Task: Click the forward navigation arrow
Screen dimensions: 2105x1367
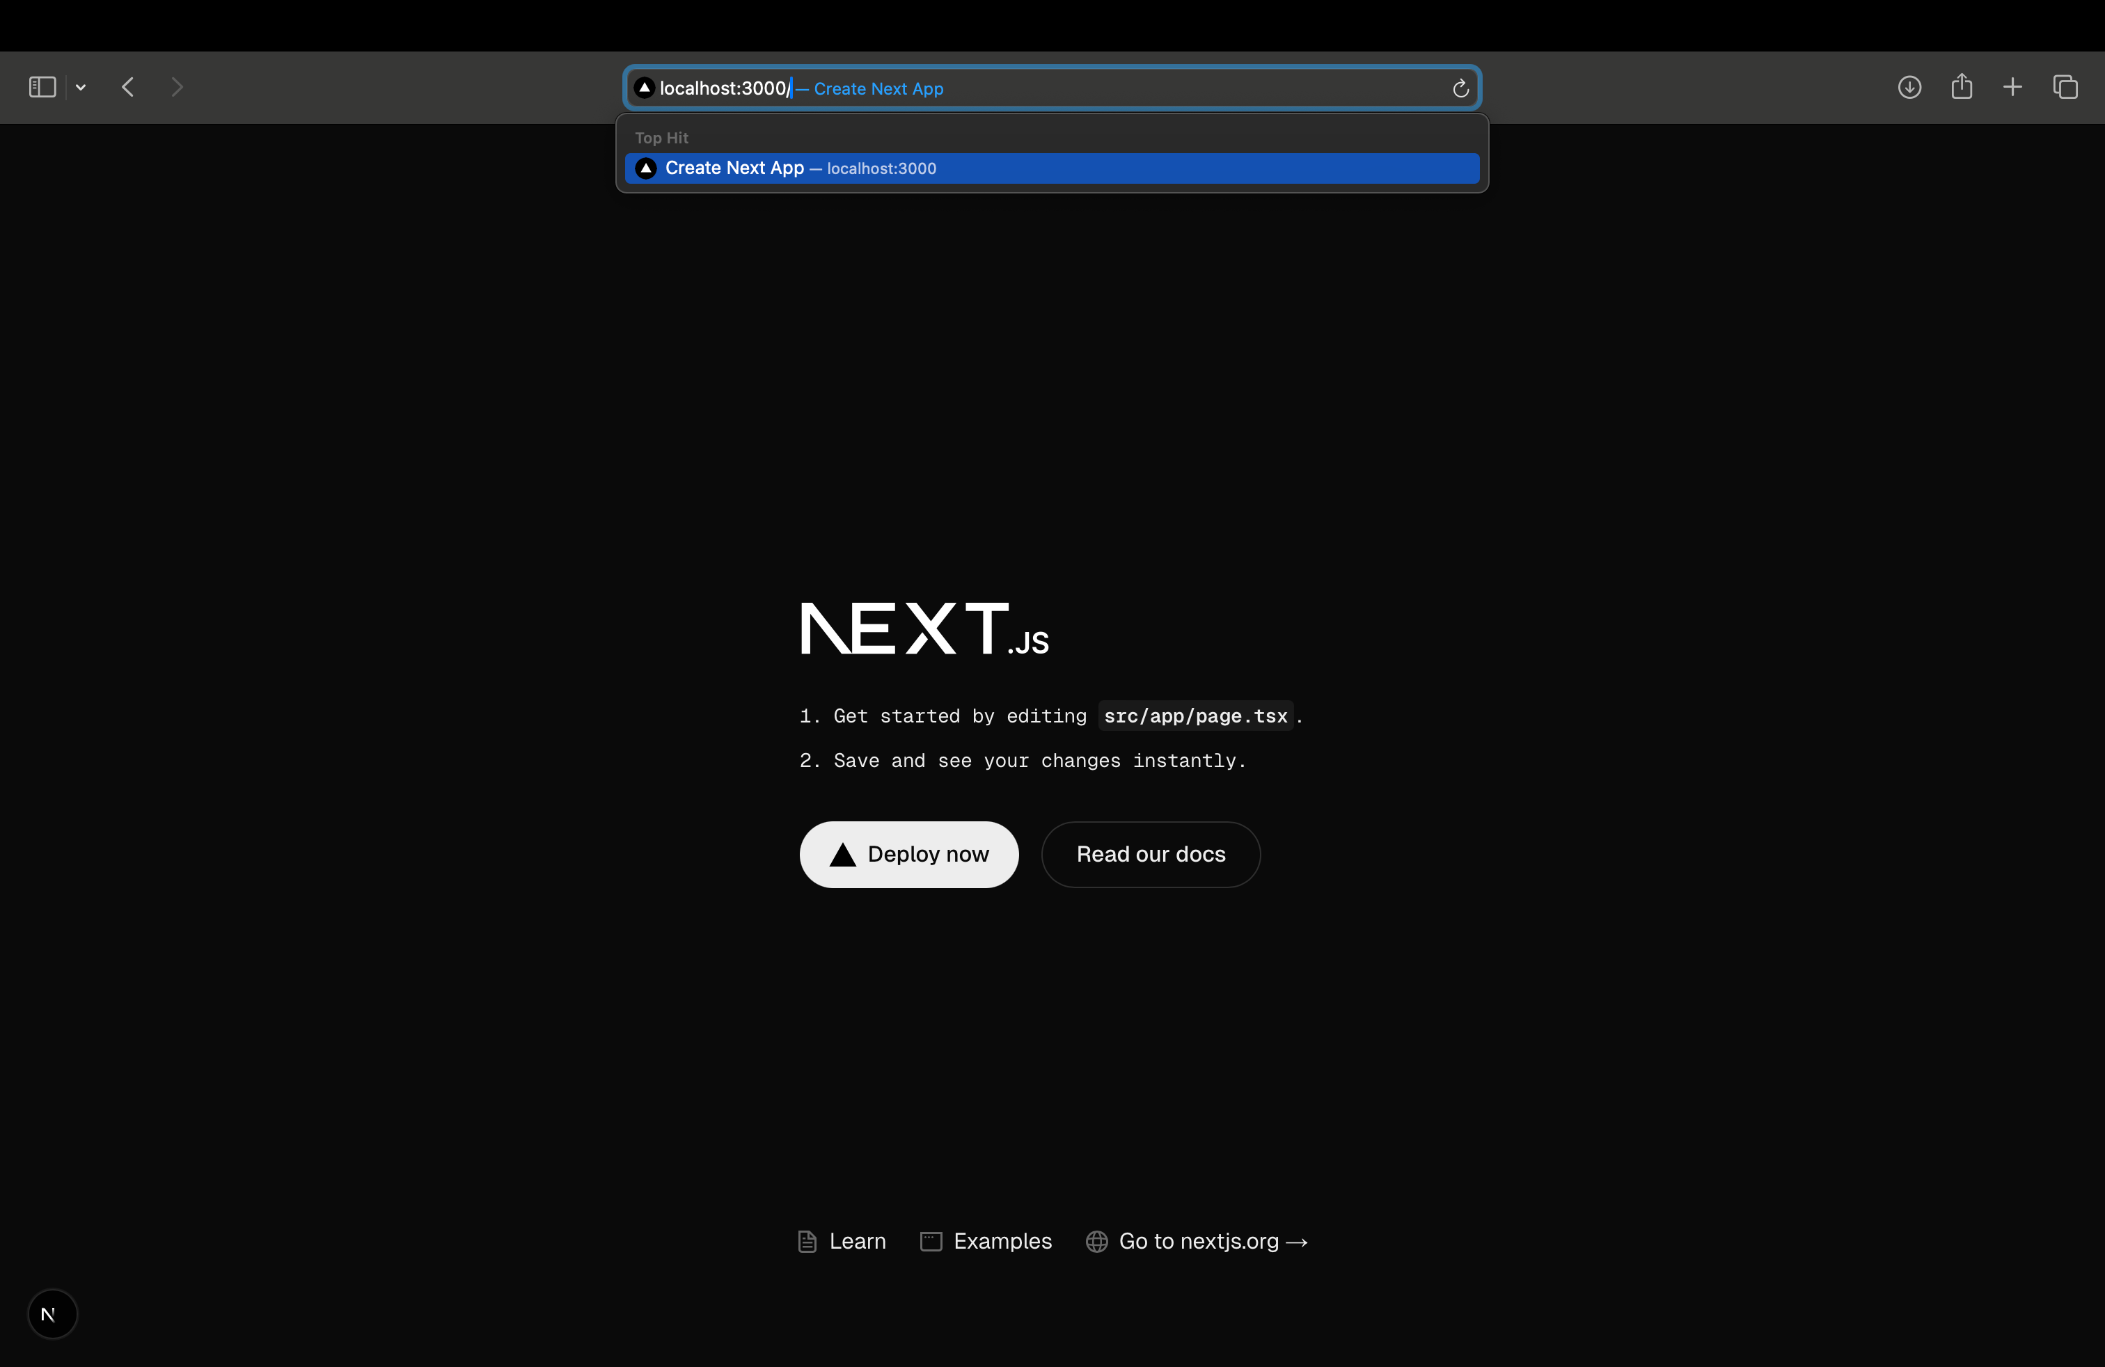Action: (177, 86)
